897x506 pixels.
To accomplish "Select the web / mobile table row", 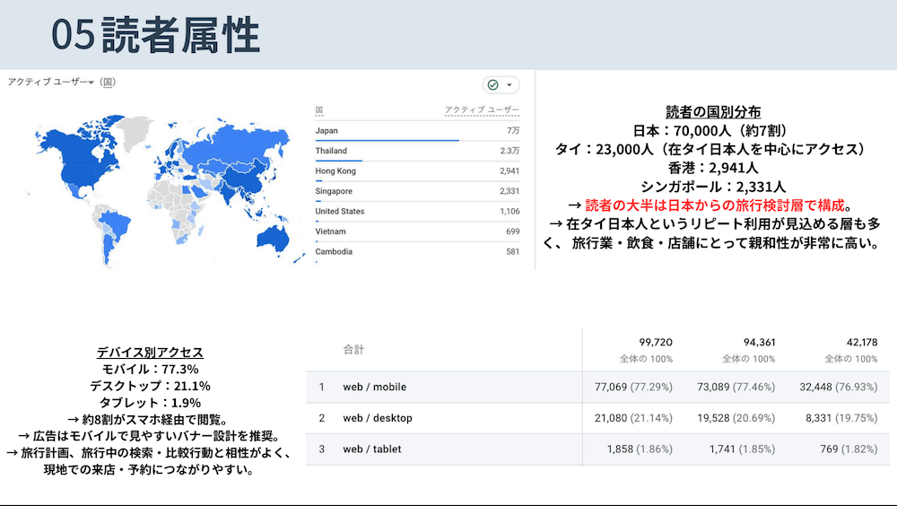I will coord(374,388).
